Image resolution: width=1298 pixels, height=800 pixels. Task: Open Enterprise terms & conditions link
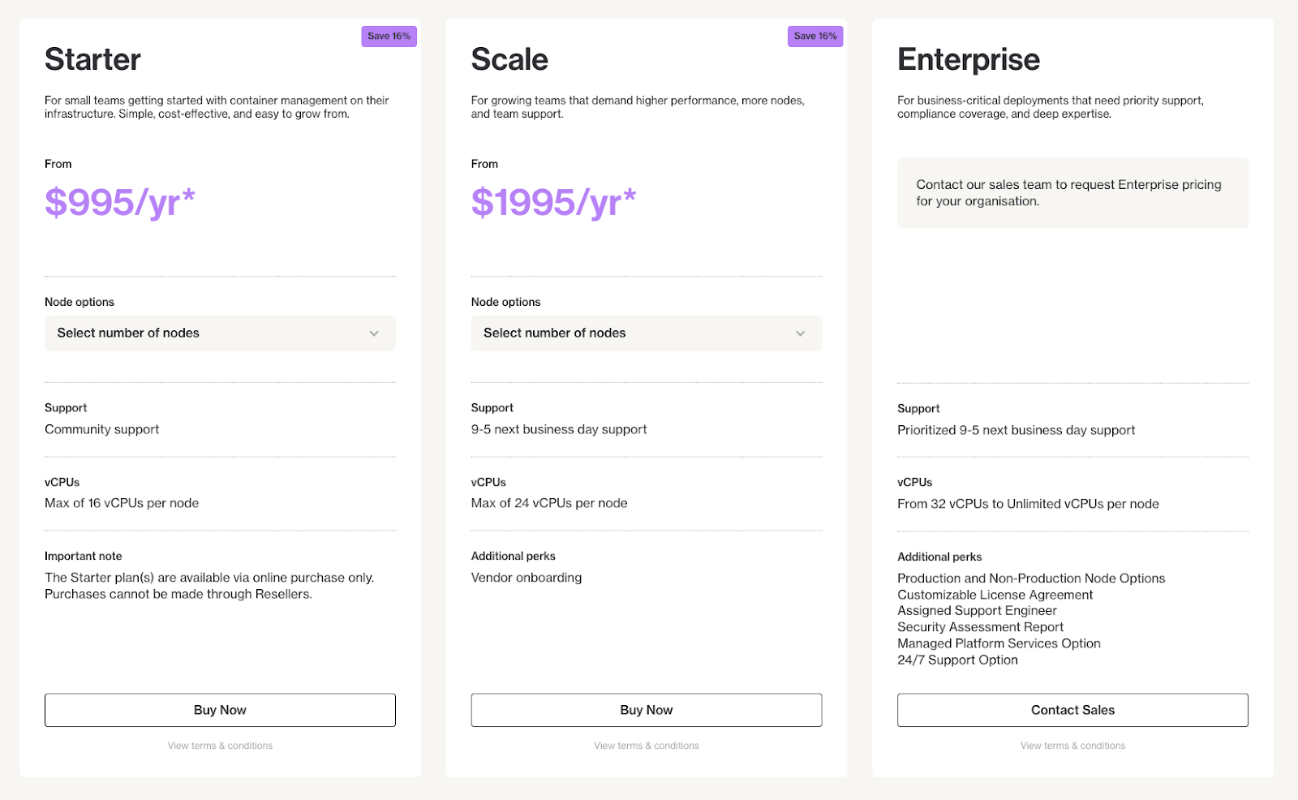(1072, 746)
